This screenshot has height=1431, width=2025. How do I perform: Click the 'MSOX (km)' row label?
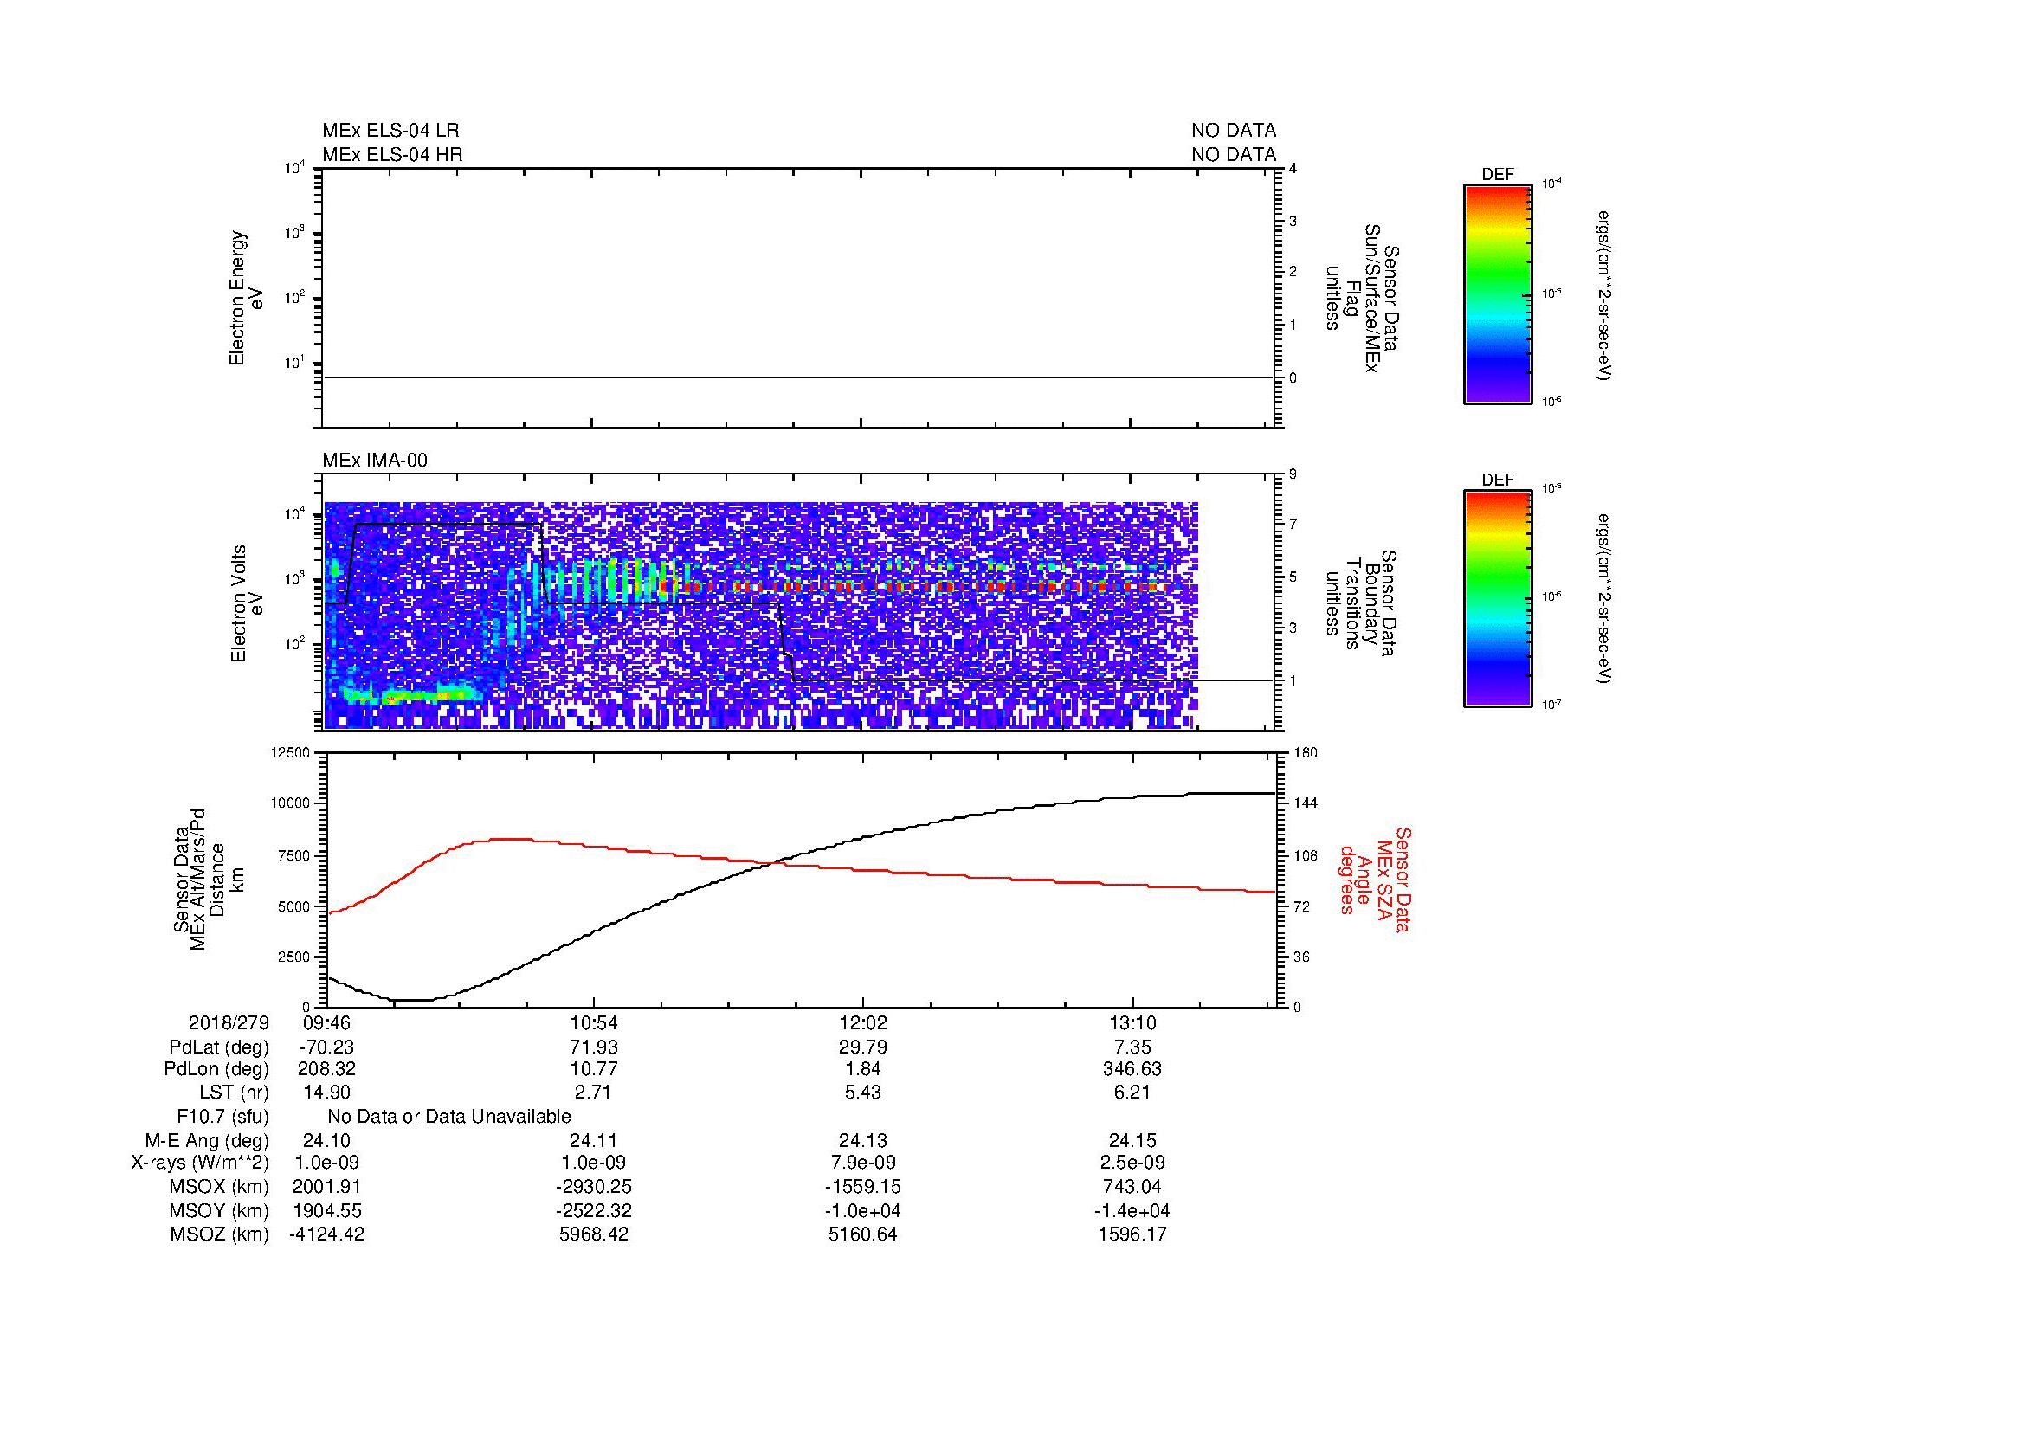click(x=220, y=1187)
